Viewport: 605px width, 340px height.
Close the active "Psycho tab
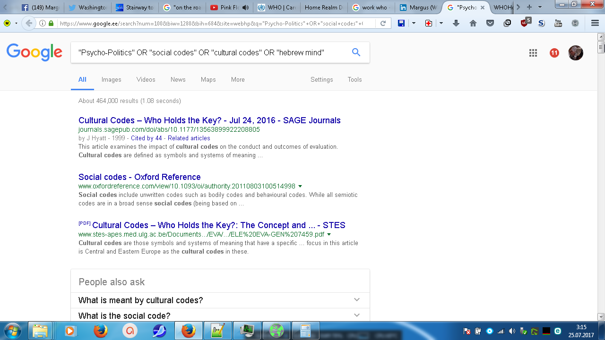[x=482, y=8]
